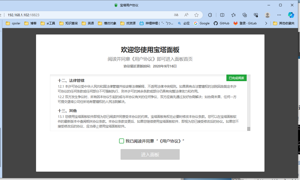Expand the bookmarks bar overflow chevron
Viewport: 300px width, 180px height.
(x=266, y=23)
